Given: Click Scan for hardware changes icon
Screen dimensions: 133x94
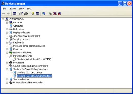Looking at the screenshot, I should click(44, 14).
